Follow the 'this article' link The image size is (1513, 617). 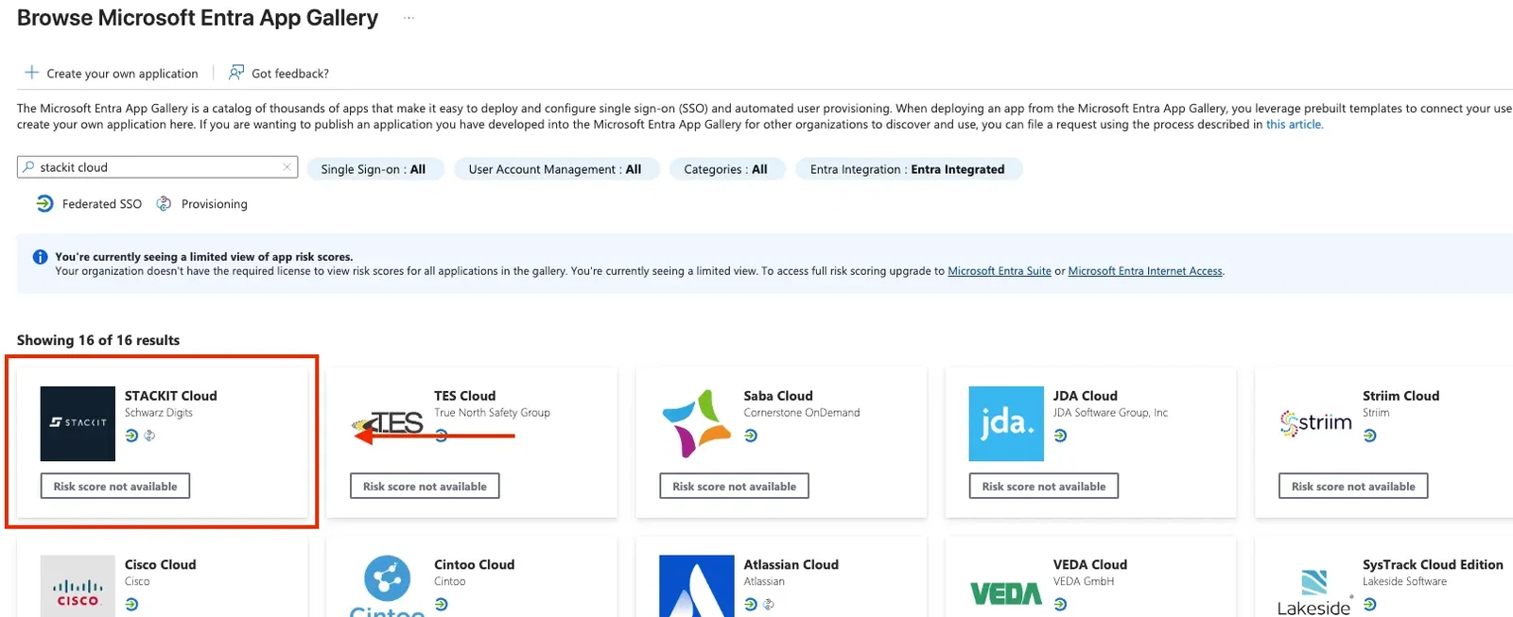[1294, 125]
